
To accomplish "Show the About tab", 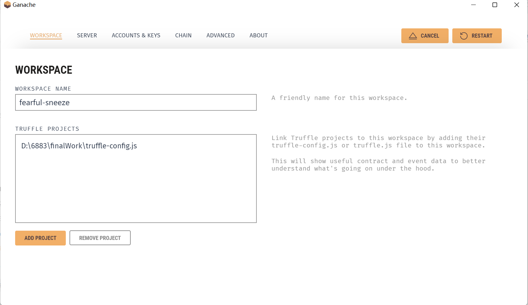I will [259, 35].
